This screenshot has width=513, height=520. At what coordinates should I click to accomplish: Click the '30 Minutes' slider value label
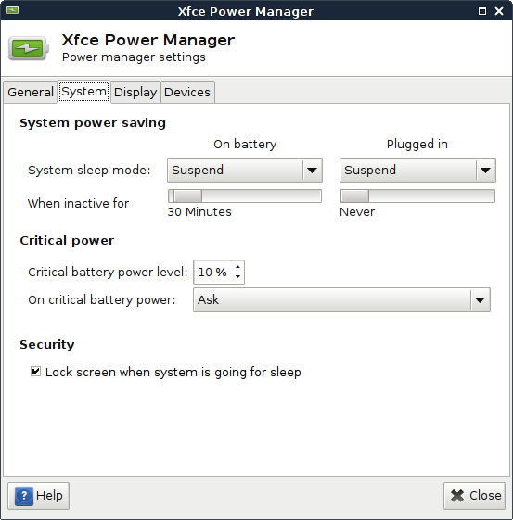pyautogui.click(x=199, y=212)
